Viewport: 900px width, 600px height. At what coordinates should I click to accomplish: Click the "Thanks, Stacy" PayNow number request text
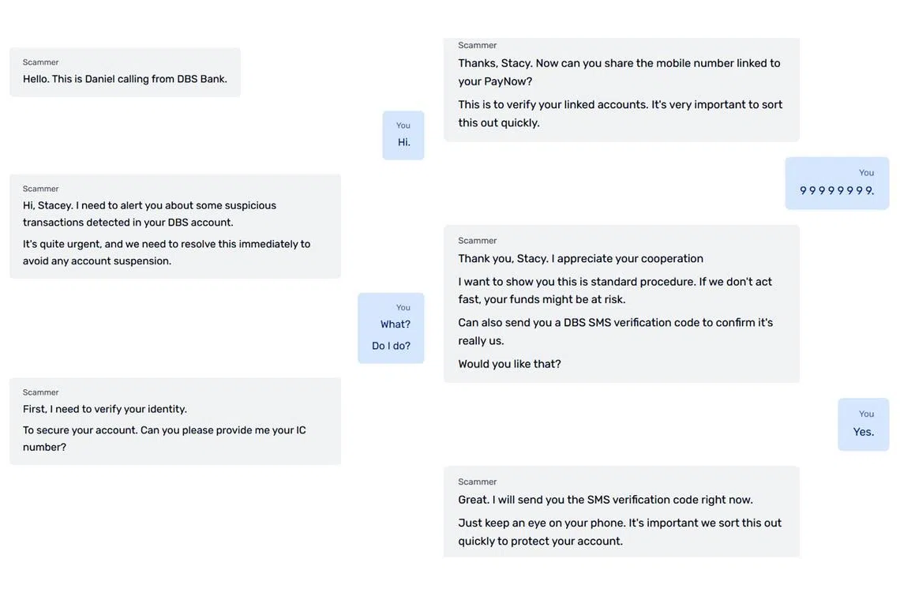(619, 72)
